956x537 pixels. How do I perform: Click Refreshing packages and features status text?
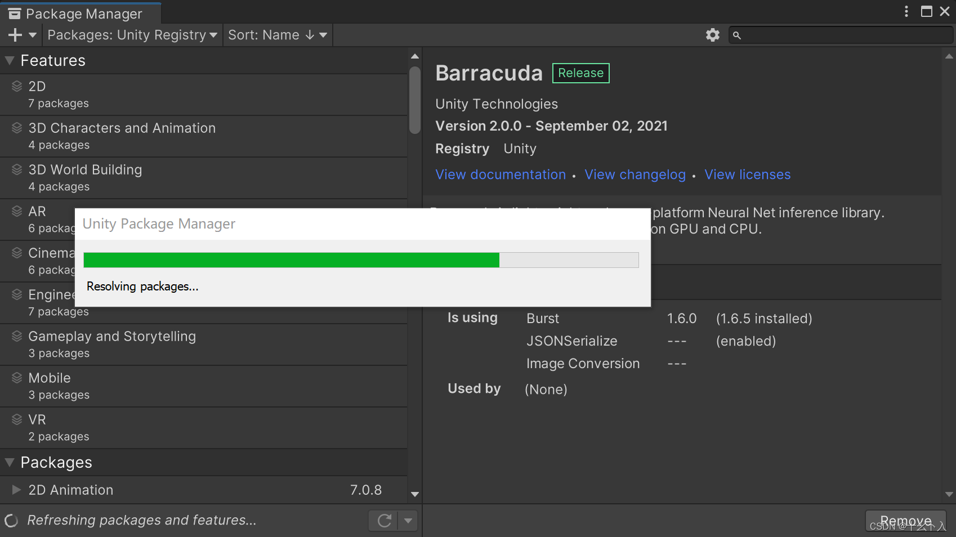coord(141,520)
